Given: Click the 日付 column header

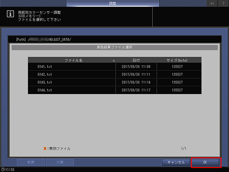Looking at the screenshot, I should coord(136,60).
